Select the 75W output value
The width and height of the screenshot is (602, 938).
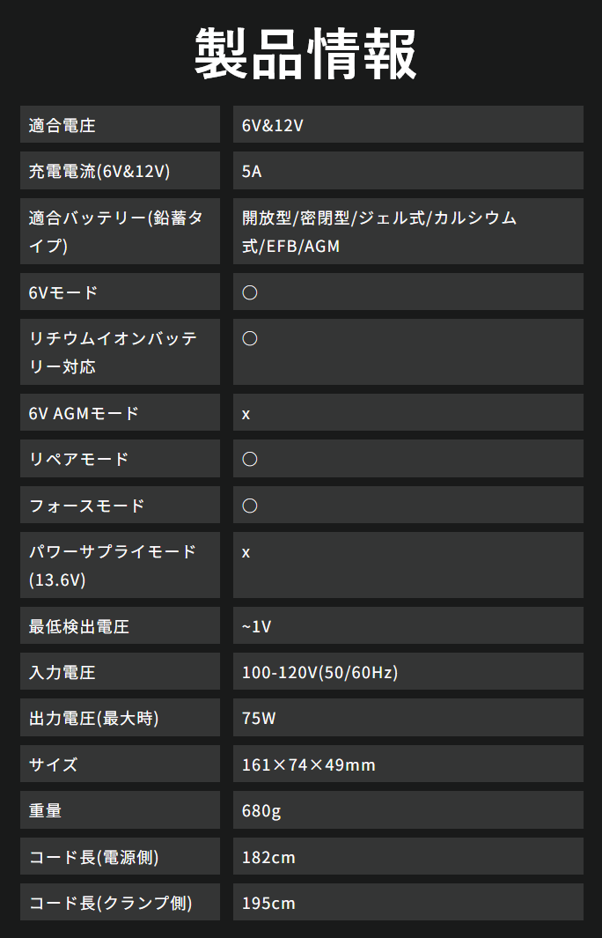click(x=259, y=719)
